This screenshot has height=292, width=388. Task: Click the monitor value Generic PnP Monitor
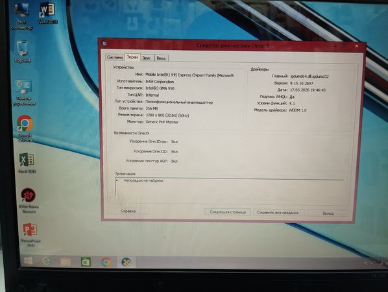[x=162, y=122]
